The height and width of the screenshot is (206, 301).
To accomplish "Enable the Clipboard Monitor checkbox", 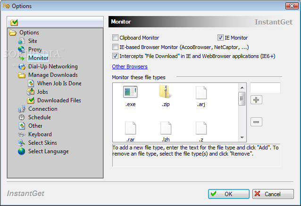I will [115, 38].
